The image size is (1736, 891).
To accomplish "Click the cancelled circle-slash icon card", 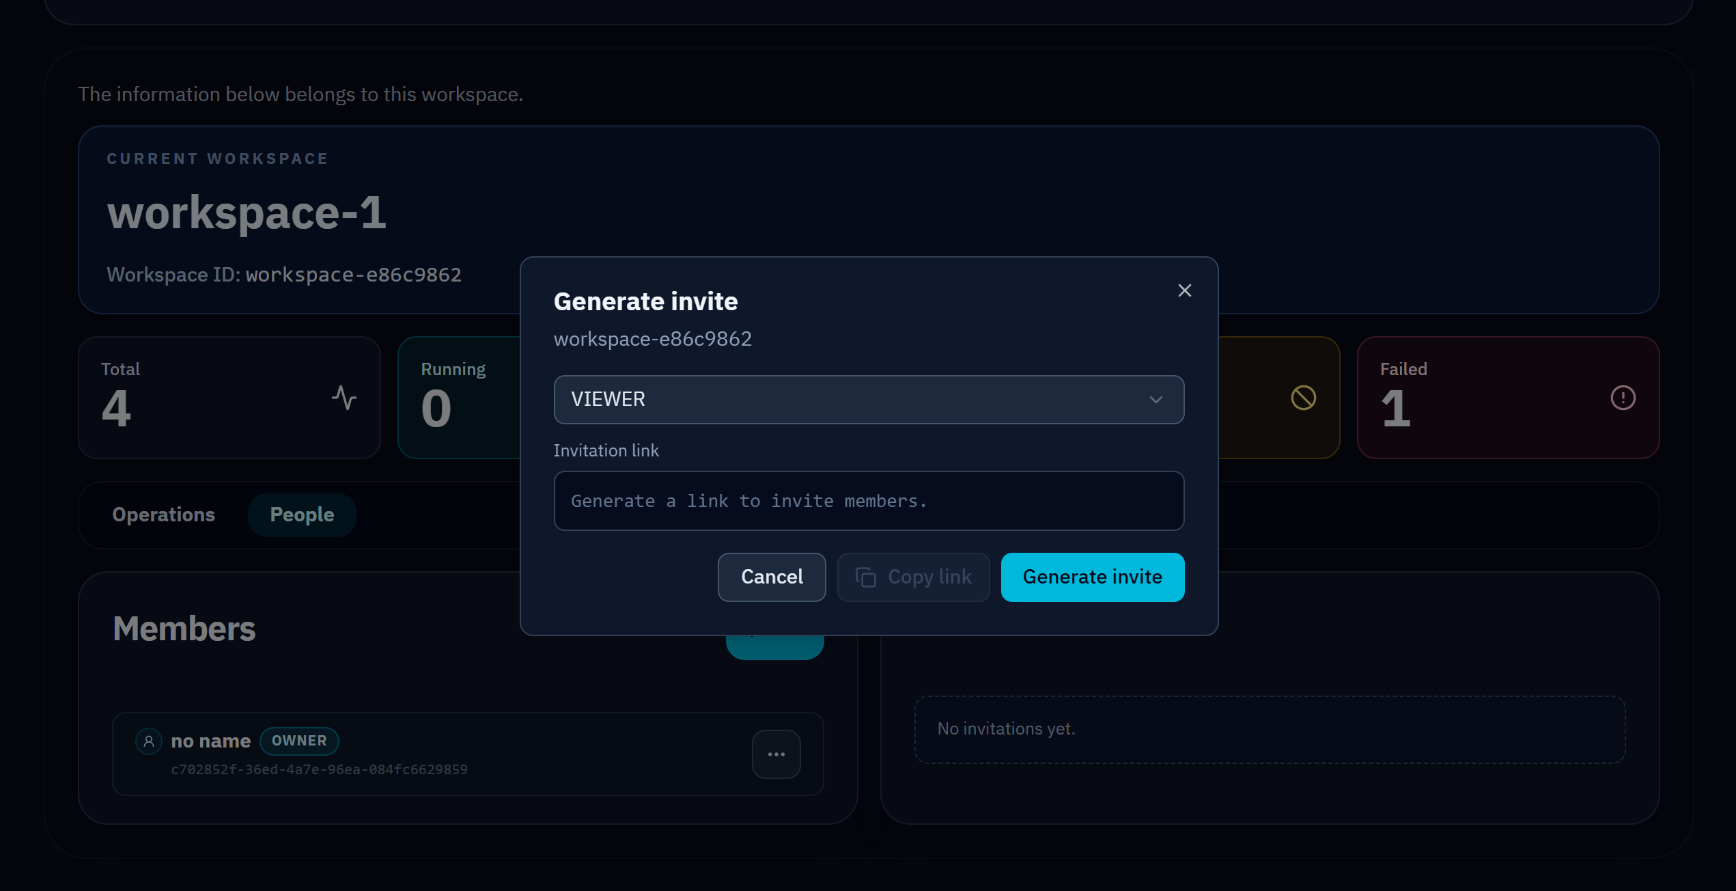I will click(1303, 398).
